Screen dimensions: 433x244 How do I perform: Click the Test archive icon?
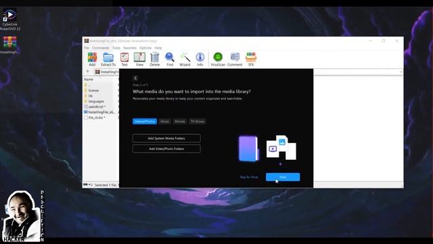124,59
